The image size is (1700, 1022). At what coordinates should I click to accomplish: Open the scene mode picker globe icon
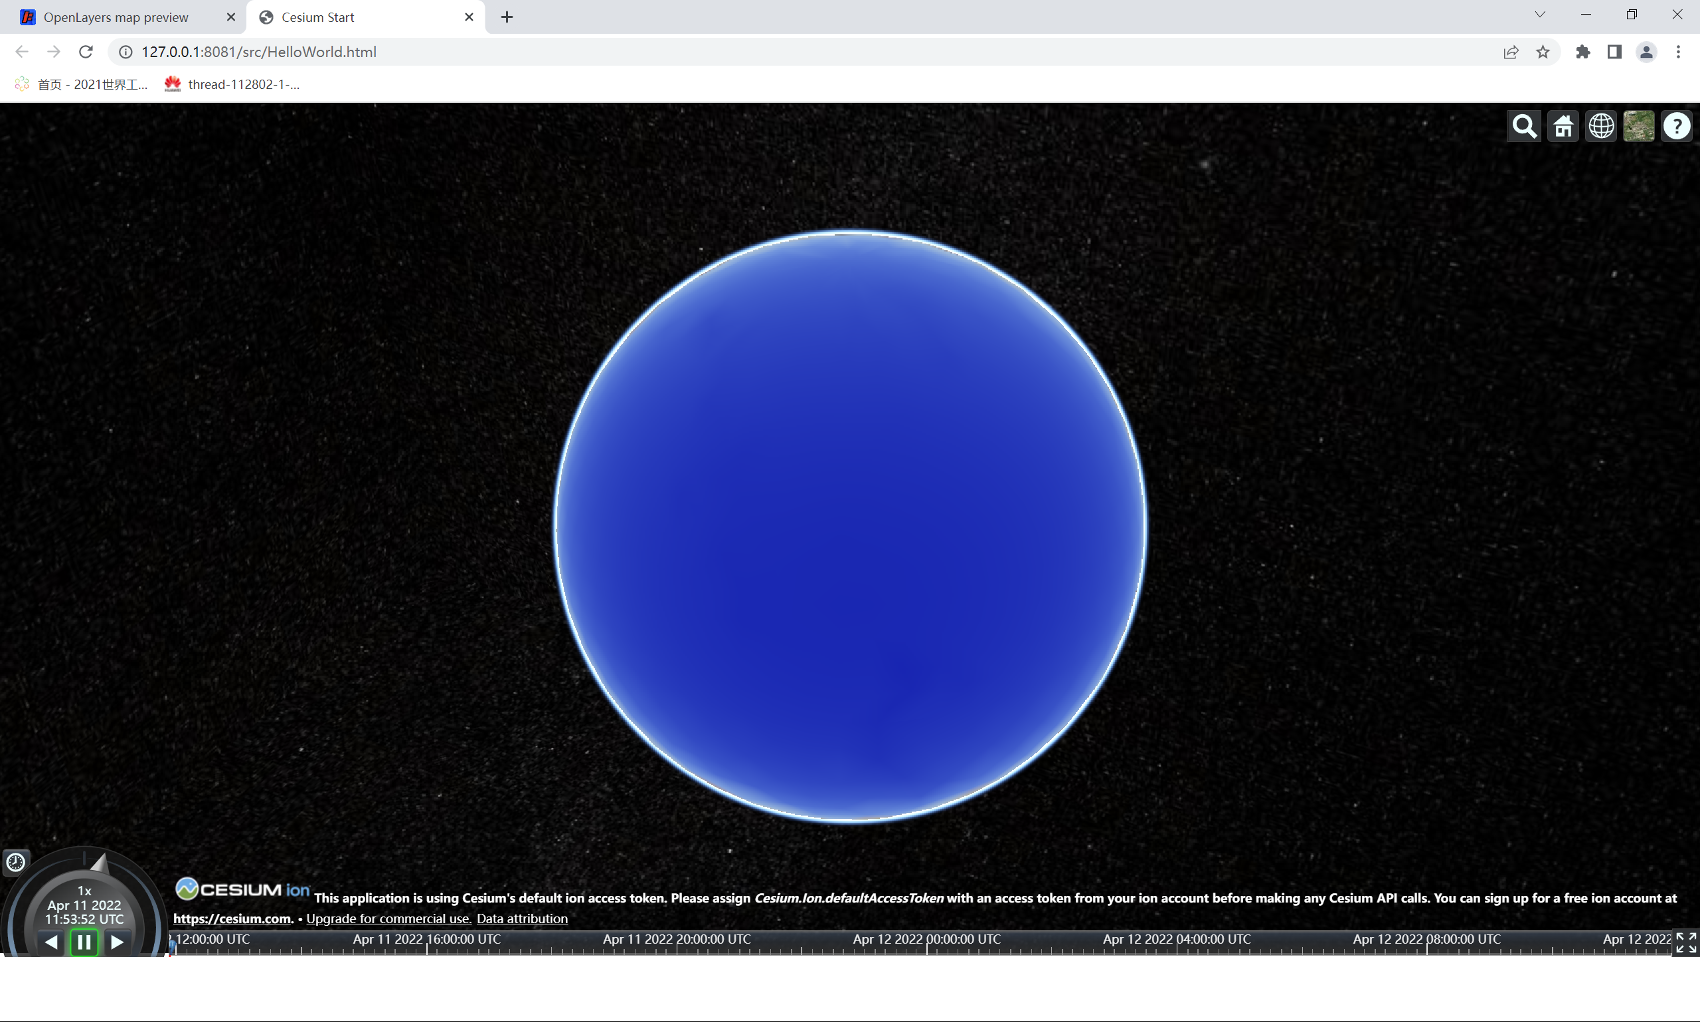click(x=1601, y=127)
